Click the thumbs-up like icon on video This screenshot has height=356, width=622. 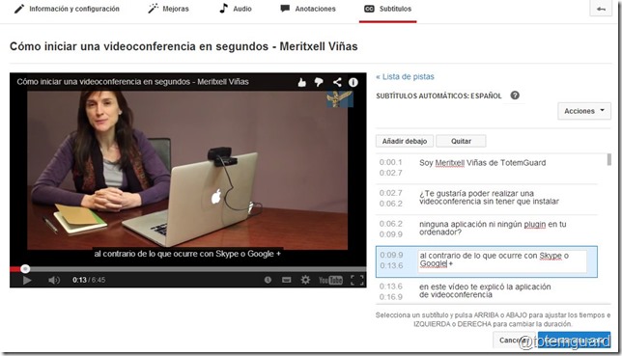click(x=302, y=82)
